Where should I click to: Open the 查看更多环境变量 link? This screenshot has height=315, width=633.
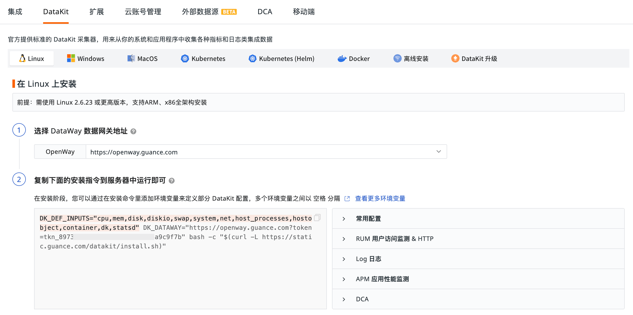(380, 199)
